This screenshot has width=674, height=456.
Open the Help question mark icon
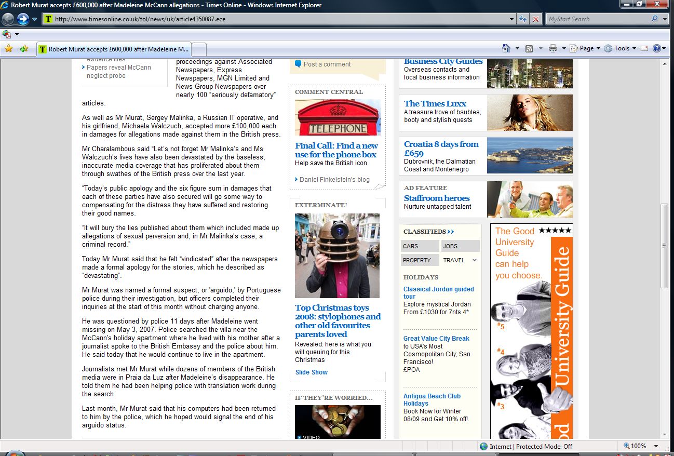[x=656, y=48]
